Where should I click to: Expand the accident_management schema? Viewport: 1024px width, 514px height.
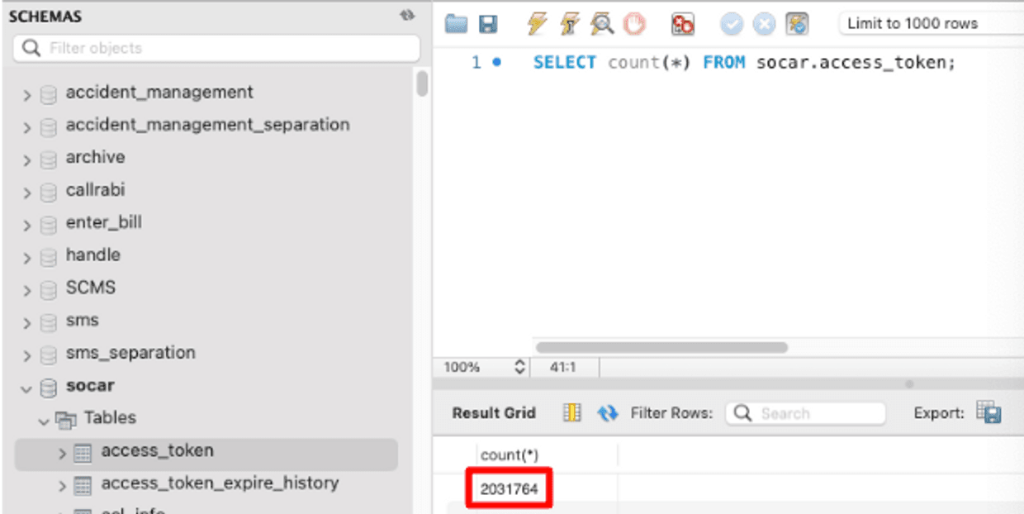(27, 95)
